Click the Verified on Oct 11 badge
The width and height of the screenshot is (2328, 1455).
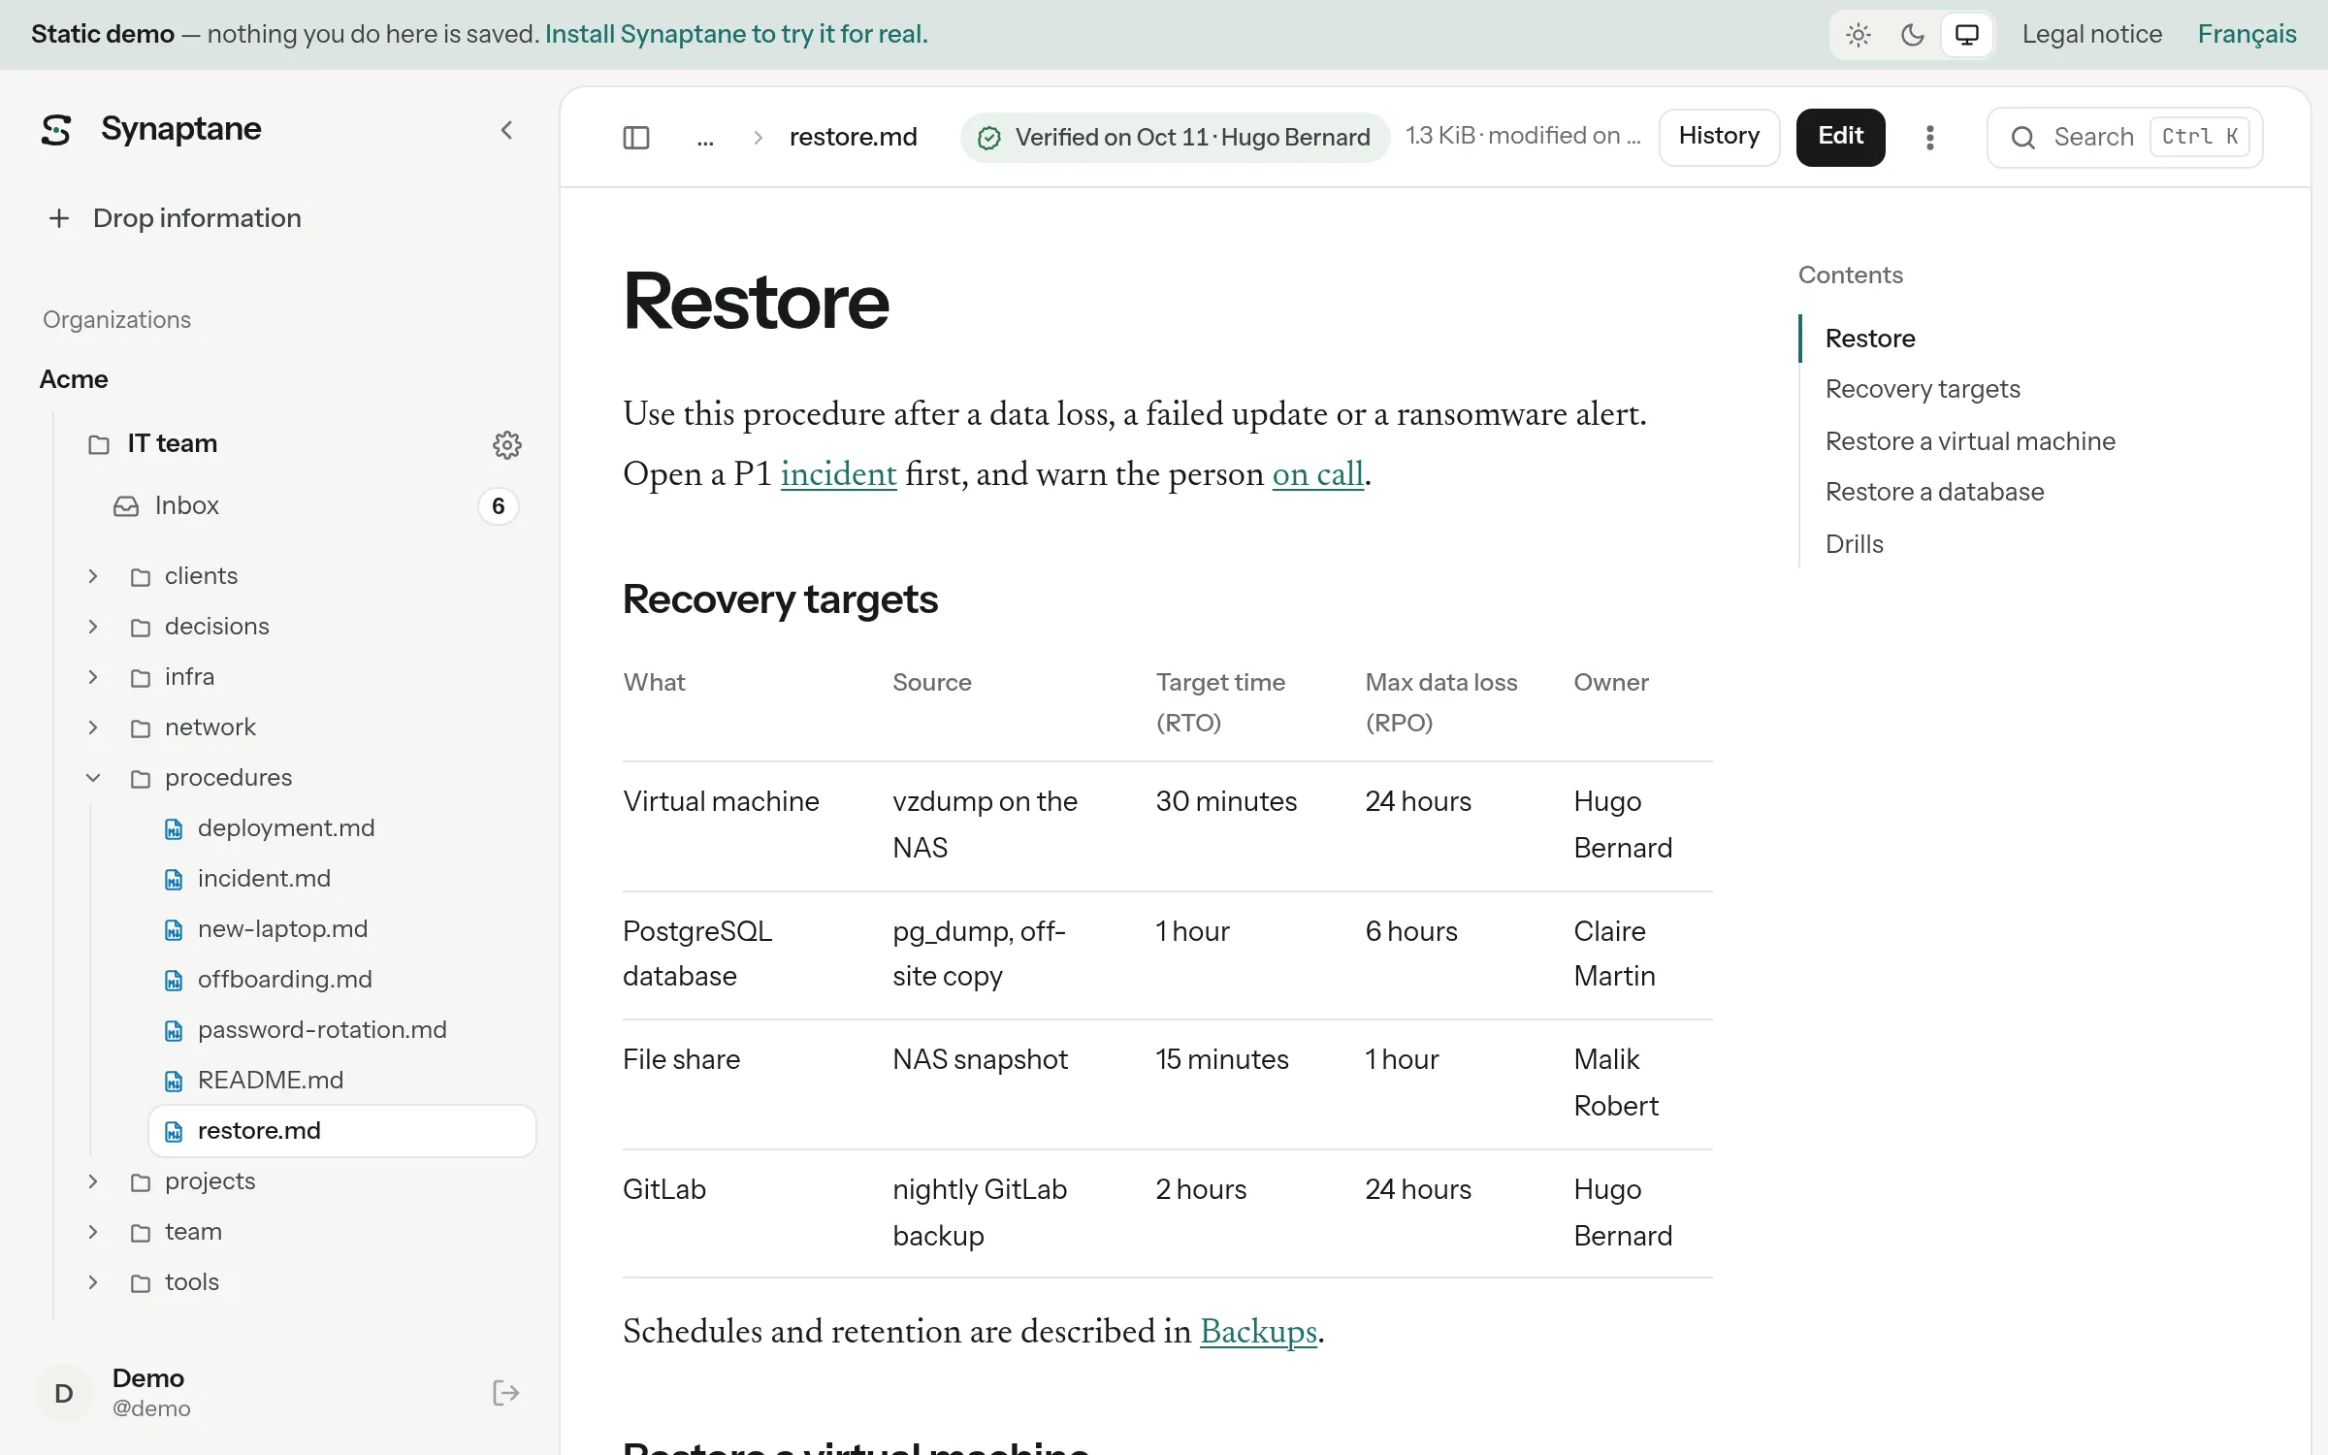tap(1175, 138)
